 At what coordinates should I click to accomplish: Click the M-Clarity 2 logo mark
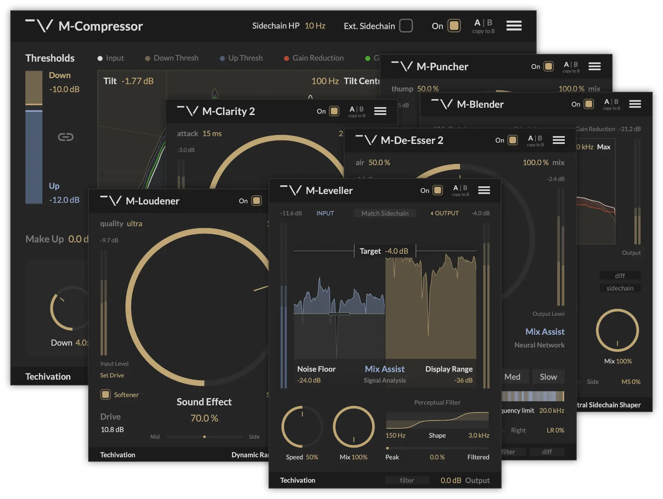click(x=187, y=111)
